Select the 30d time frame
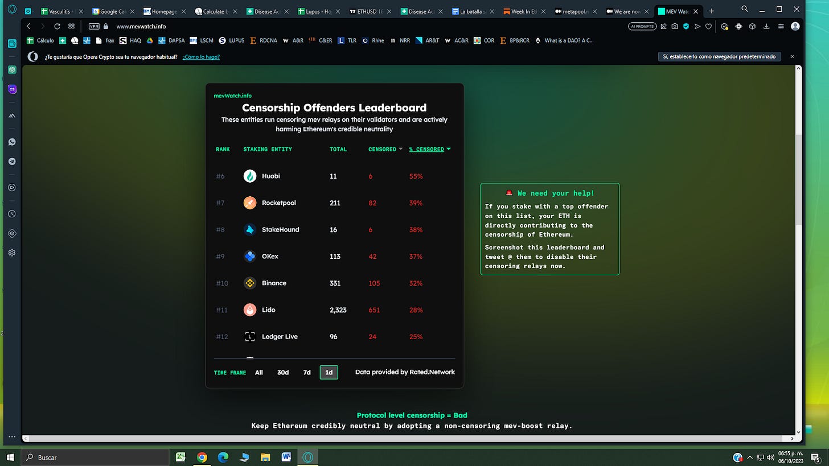The image size is (829, 466). [x=283, y=372]
